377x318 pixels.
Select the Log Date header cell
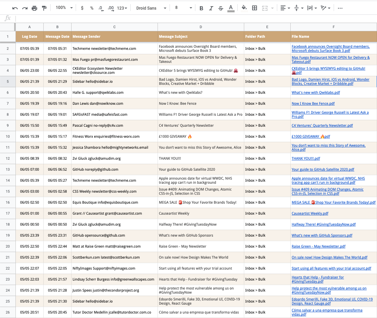(30, 37)
